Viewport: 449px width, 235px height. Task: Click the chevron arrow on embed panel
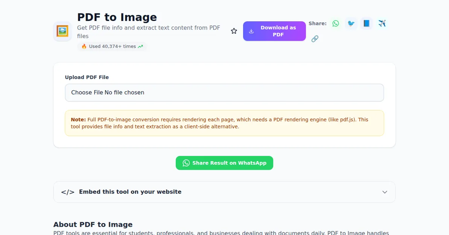tap(385, 192)
